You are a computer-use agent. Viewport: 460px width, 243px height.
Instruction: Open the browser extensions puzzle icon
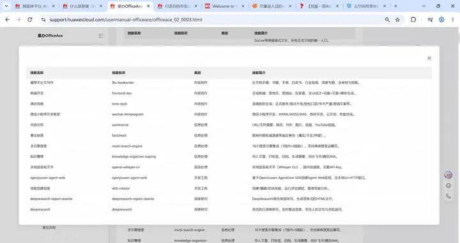pyautogui.click(x=413, y=20)
